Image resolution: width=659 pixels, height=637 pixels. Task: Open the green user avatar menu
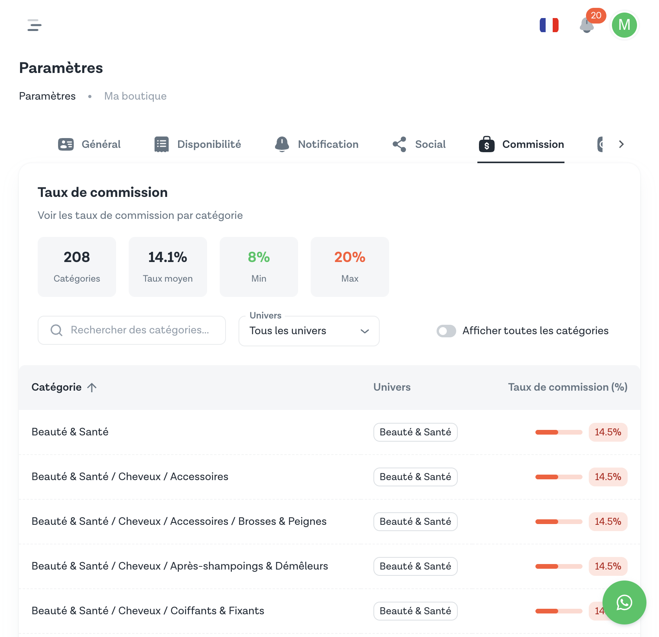[624, 25]
